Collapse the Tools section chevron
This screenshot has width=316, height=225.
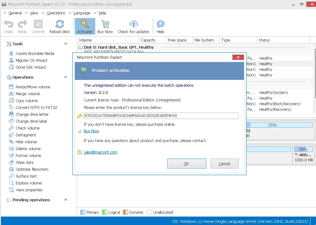point(65,44)
